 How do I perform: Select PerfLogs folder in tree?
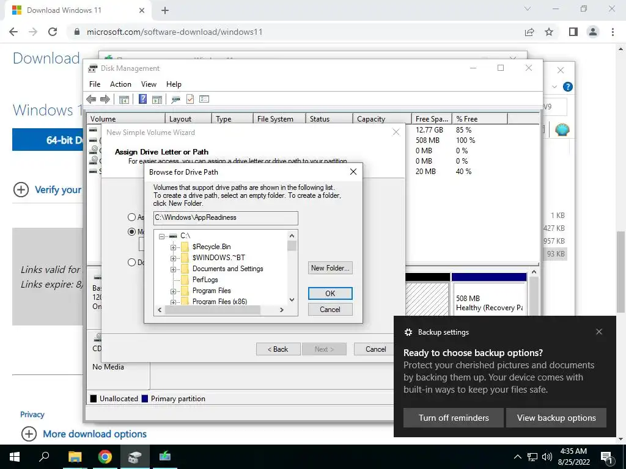(205, 280)
